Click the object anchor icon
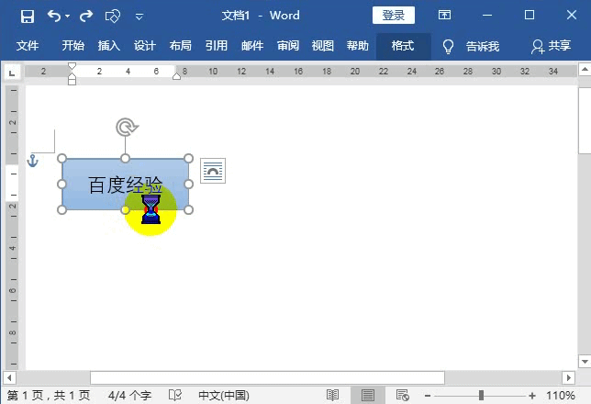Image resolution: width=591 pixels, height=404 pixels. coord(33,161)
